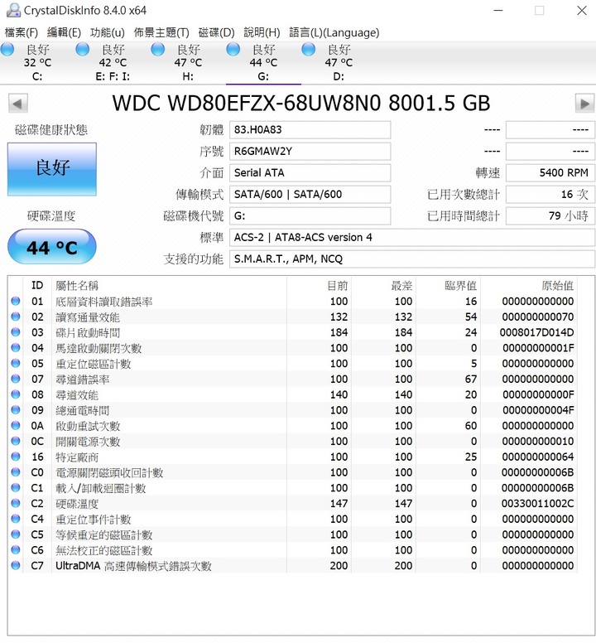Click status dot of attribute C0 row

coord(16,472)
